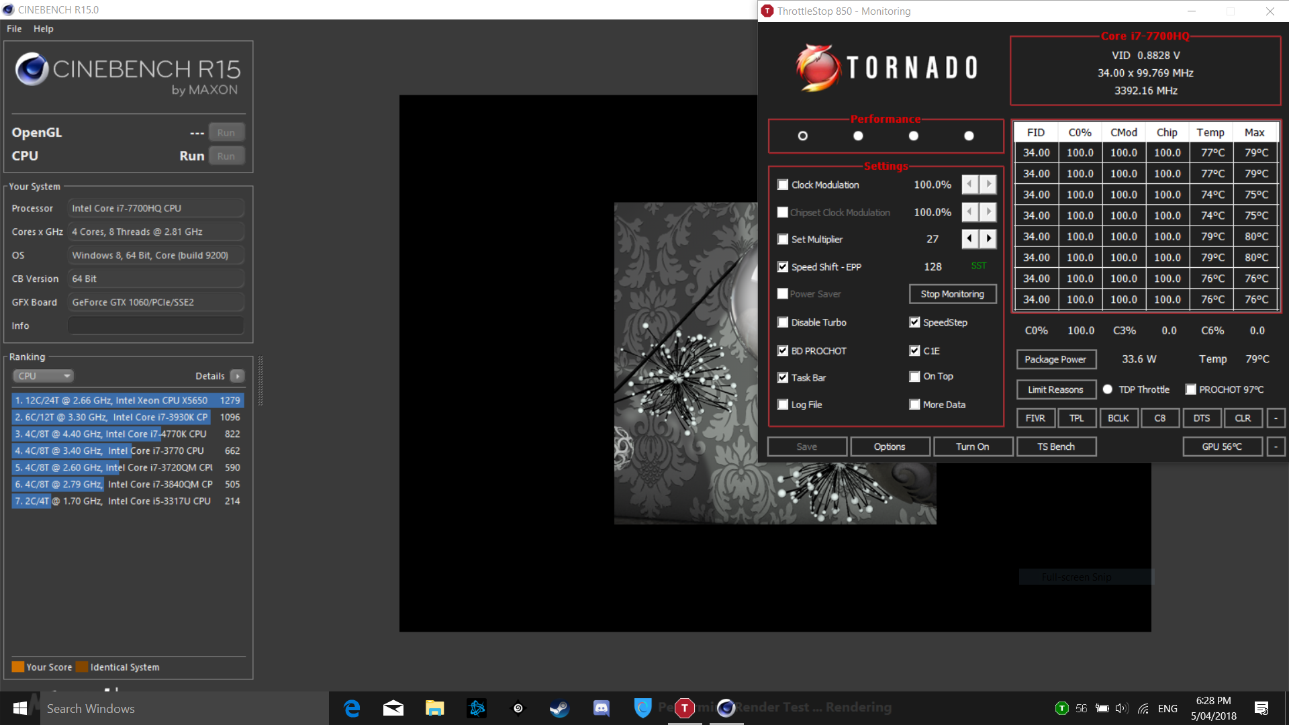
Task: Launch Battle.net from taskbar
Action: [x=477, y=708]
